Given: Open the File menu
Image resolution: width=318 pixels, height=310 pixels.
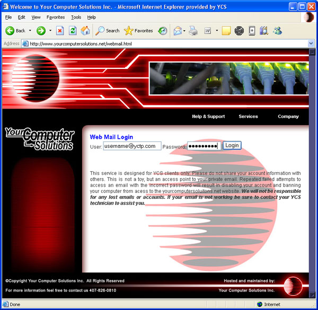Looking at the screenshot, I should [8, 17].
